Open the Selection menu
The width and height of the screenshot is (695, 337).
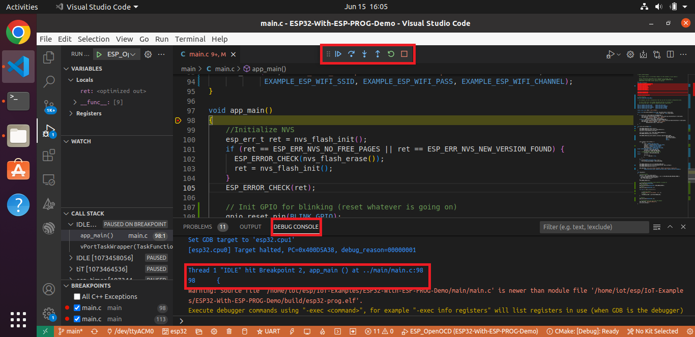click(x=94, y=39)
